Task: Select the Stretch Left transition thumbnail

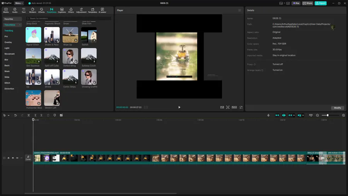Action: (52, 98)
